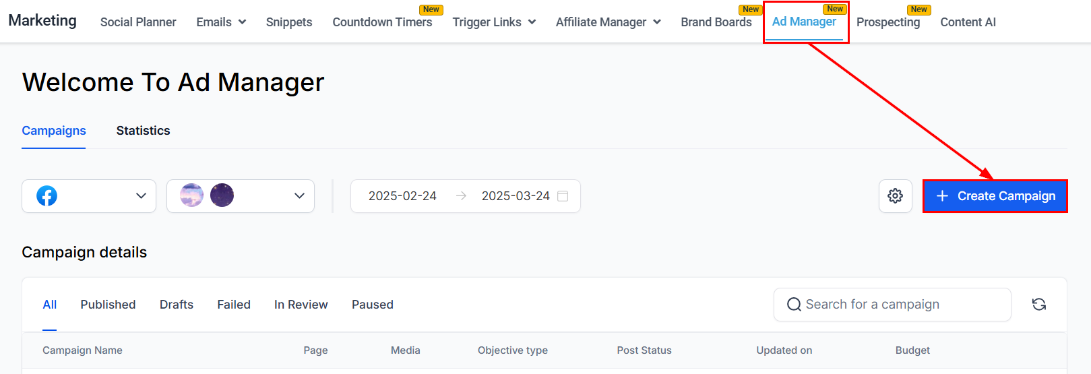Viewport: 1091px width, 374px height.
Task: Open the Affiliate Manager dropdown
Action: [x=608, y=22]
